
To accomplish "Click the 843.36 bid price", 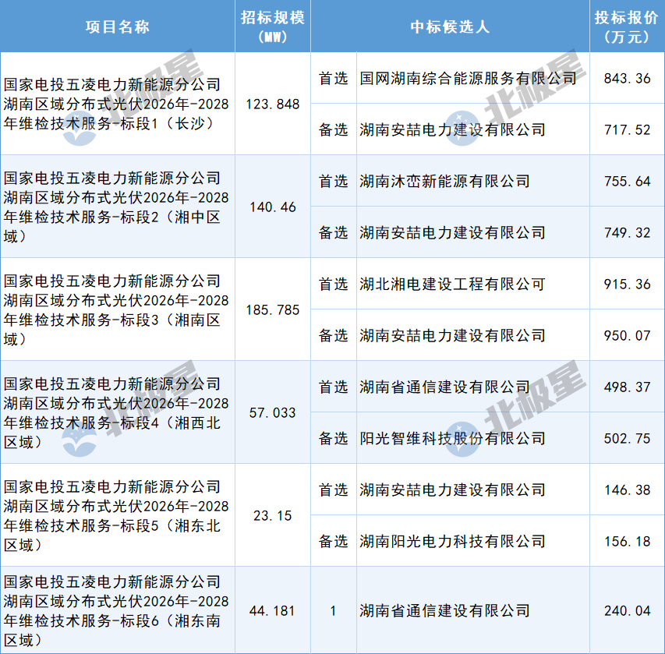I will point(628,78).
